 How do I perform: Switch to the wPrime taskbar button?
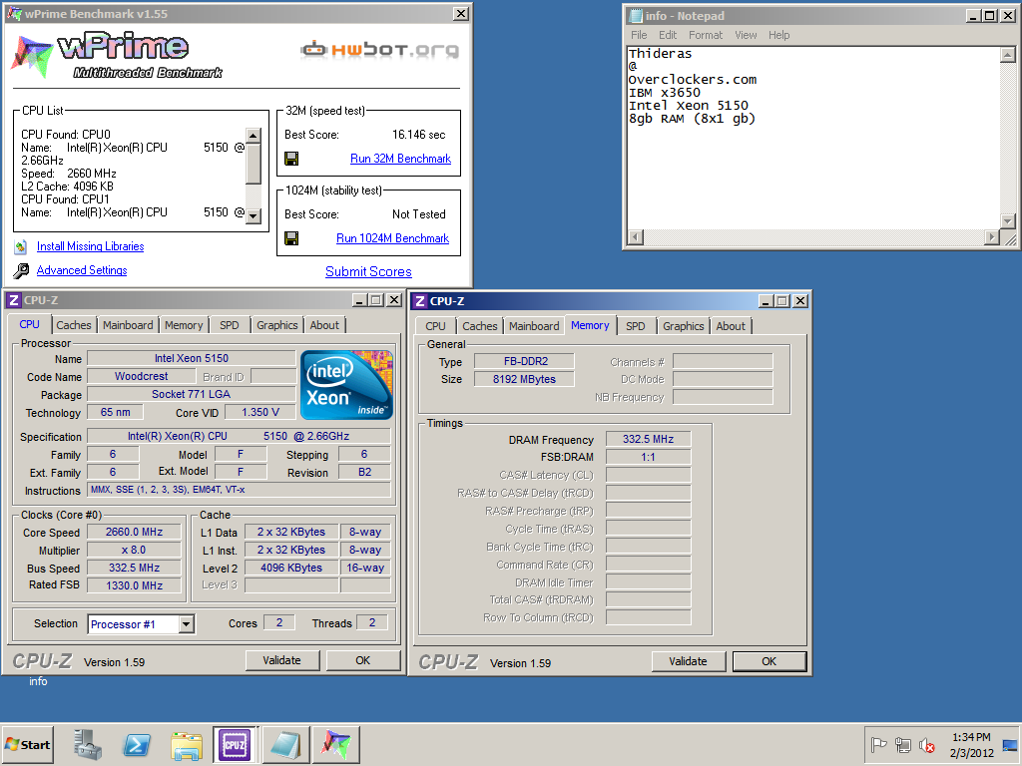[x=335, y=744]
